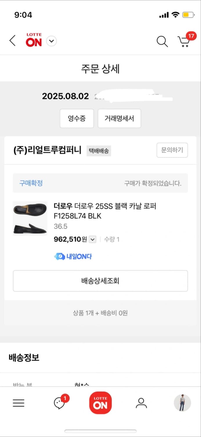The image size is (201, 437).
Task: Open chat messages with 1 notification
Action: pyautogui.click(x=59, y=403)
